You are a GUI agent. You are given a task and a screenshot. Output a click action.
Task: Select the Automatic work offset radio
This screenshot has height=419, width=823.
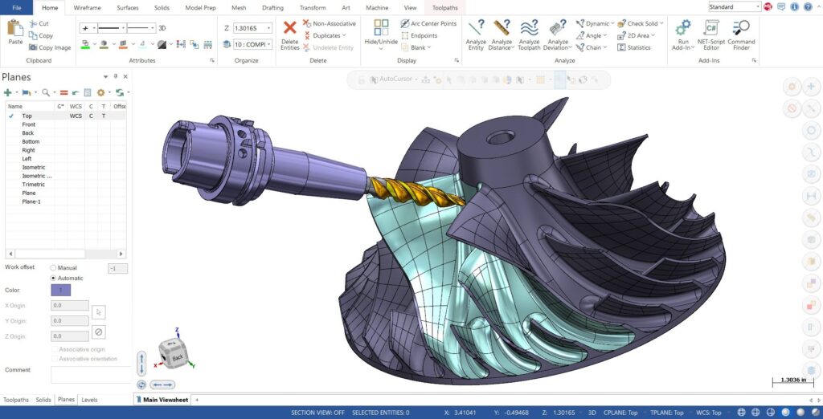[x=53, y=278]
